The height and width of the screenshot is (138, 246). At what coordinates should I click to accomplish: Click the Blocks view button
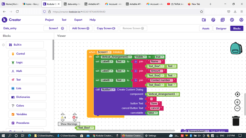coord(237,29)
